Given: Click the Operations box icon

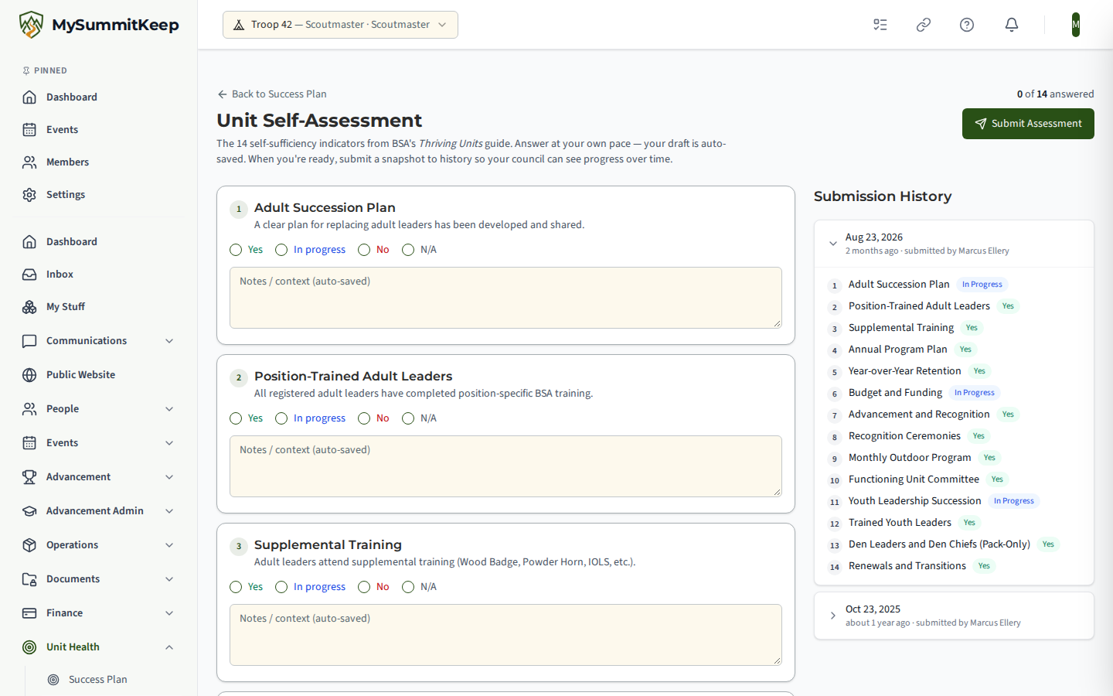Looking at the screenshot, I should (29, 544).
